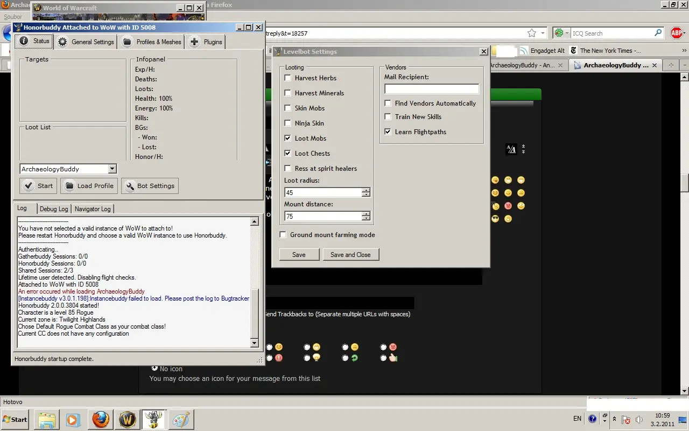Open the Paint taskbar icon
689x431 pixels.
tap(181, 419)
